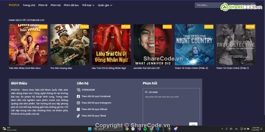265x132 pixels.
Task: Click heading "DANH SÁCH TẤT CẢ PHIM ĐÃ LƯU"
Action: point(26,20)
